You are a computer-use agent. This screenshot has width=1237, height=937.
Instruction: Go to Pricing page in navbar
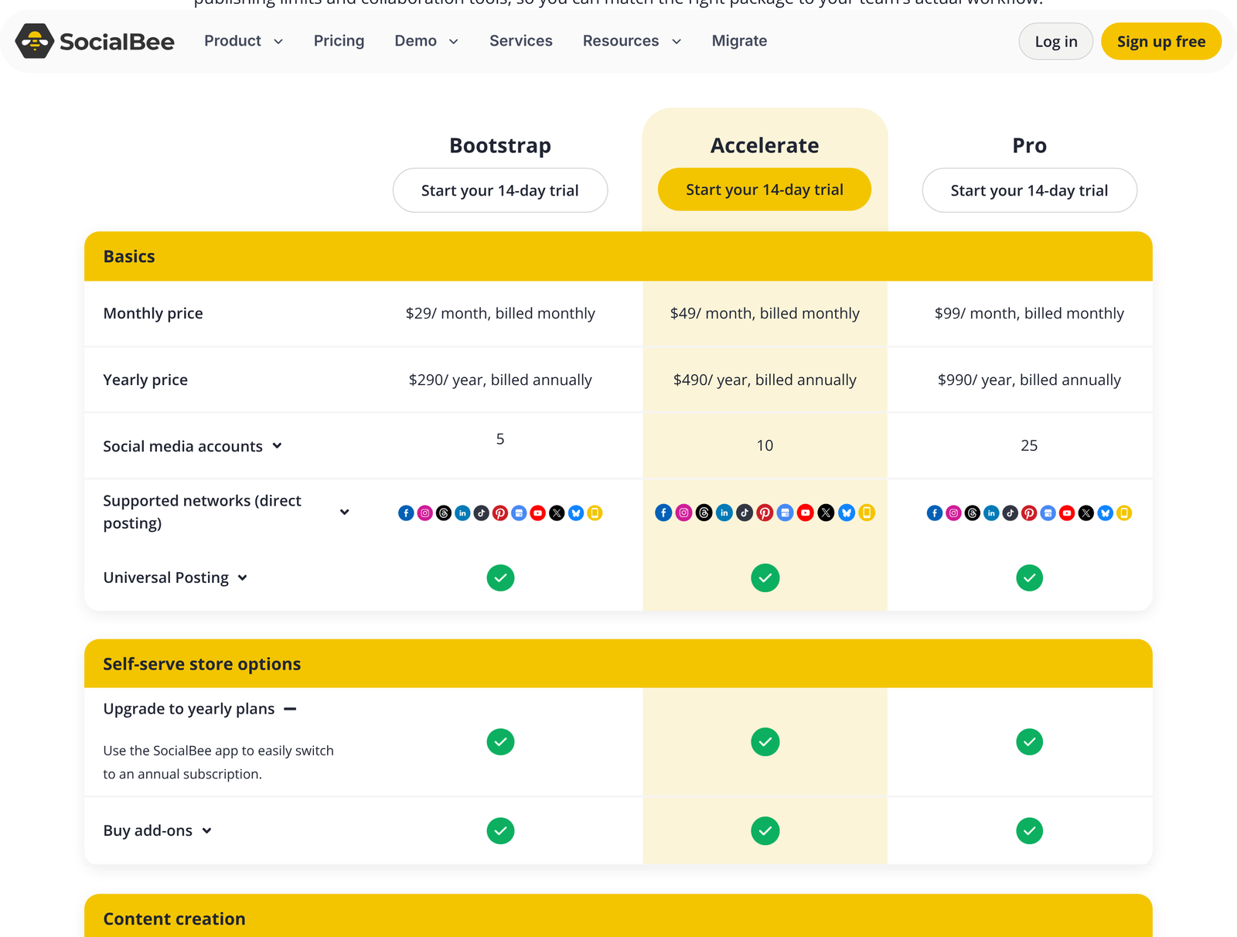(339, 41)
